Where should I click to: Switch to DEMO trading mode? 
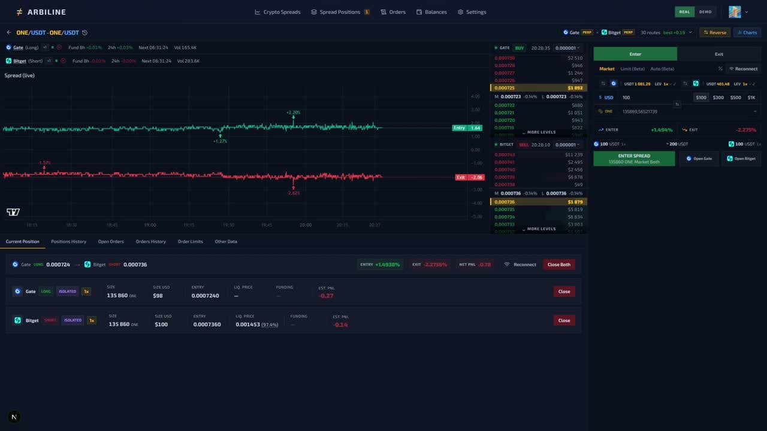tap(705, 12)
